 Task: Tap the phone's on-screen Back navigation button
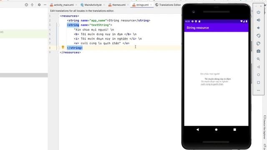[197, 130]
